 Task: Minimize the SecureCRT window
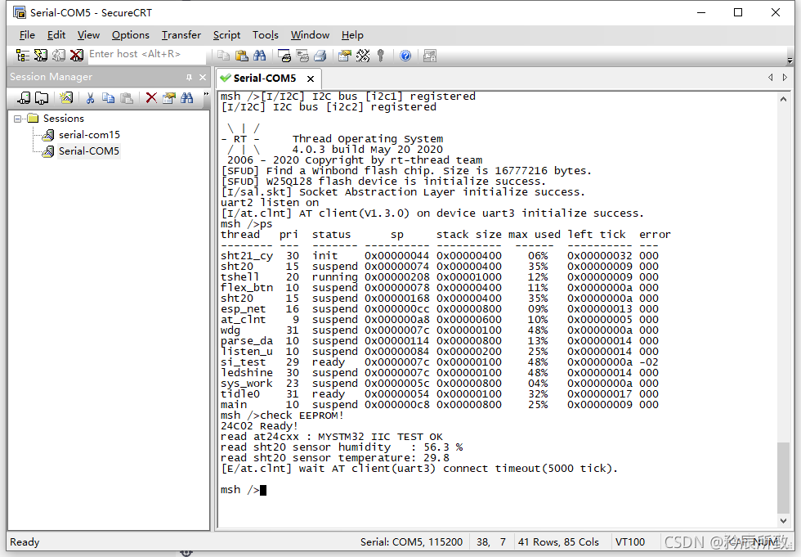point(701,12)
